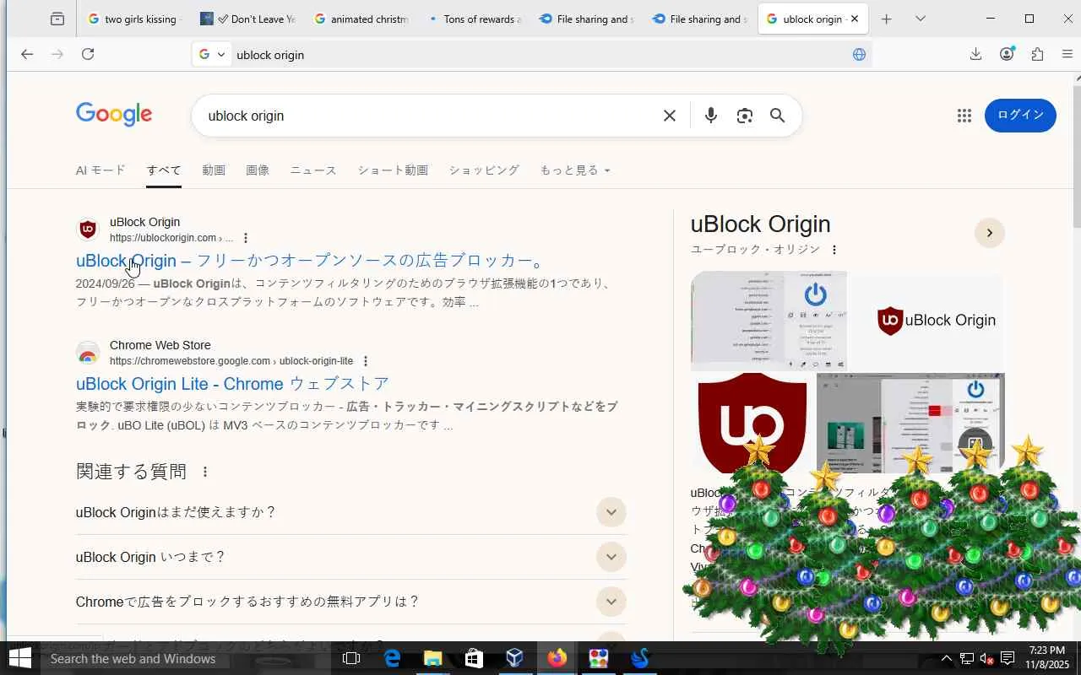
Task: Open the Windows Start menu
Action: pyautogui.click(x=19, y=658)
